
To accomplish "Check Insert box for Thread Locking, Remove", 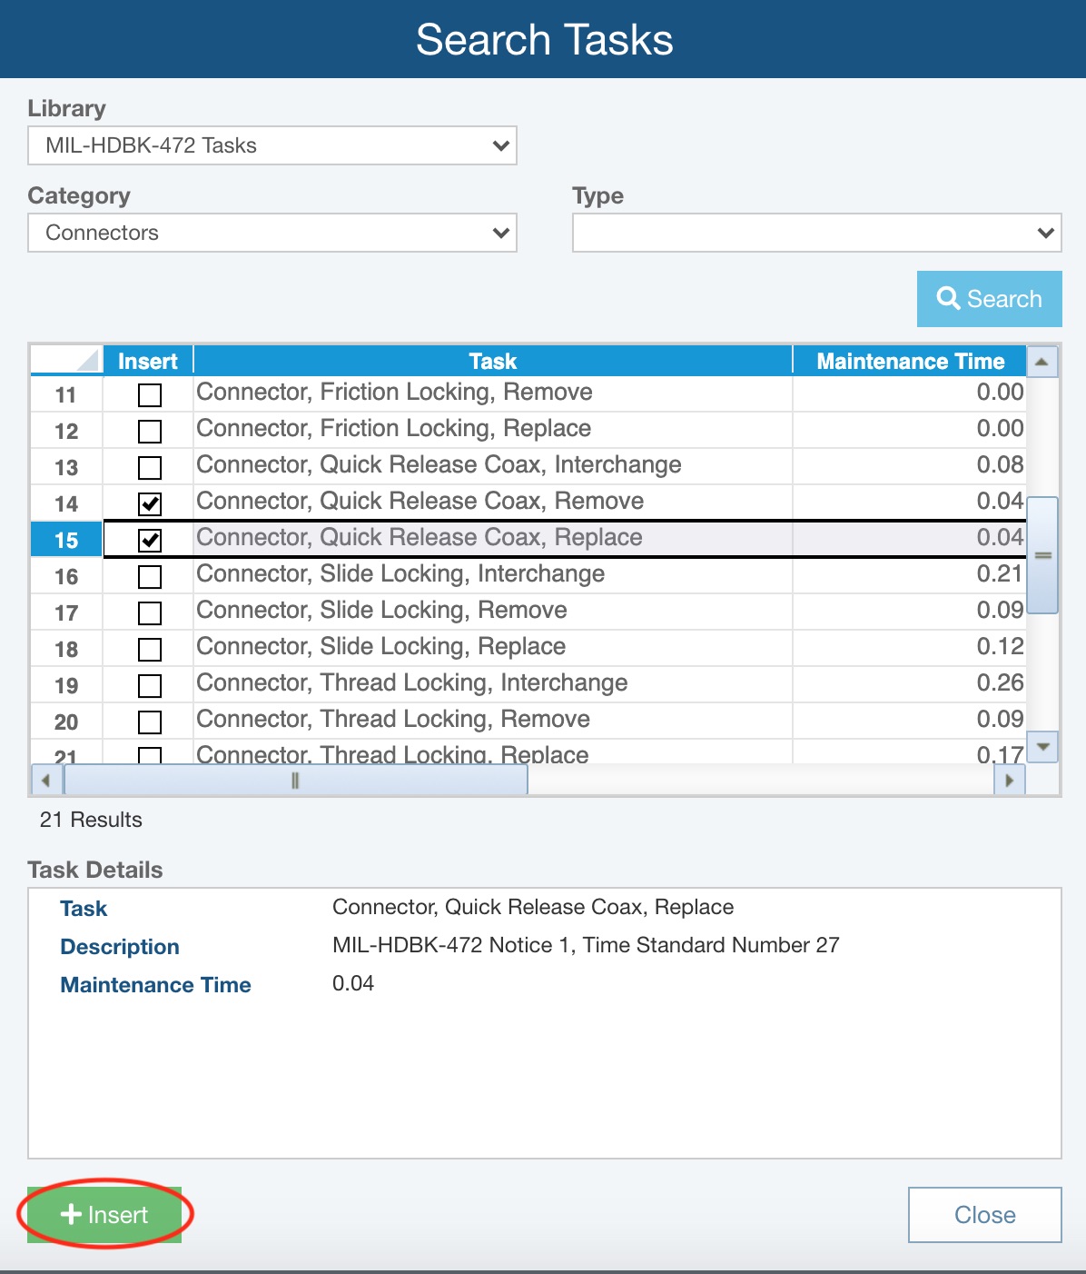I will click(x=150, y=722).
